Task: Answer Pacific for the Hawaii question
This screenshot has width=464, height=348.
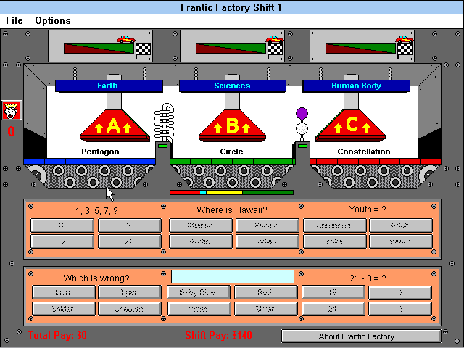Action: [x=268, y=225]
